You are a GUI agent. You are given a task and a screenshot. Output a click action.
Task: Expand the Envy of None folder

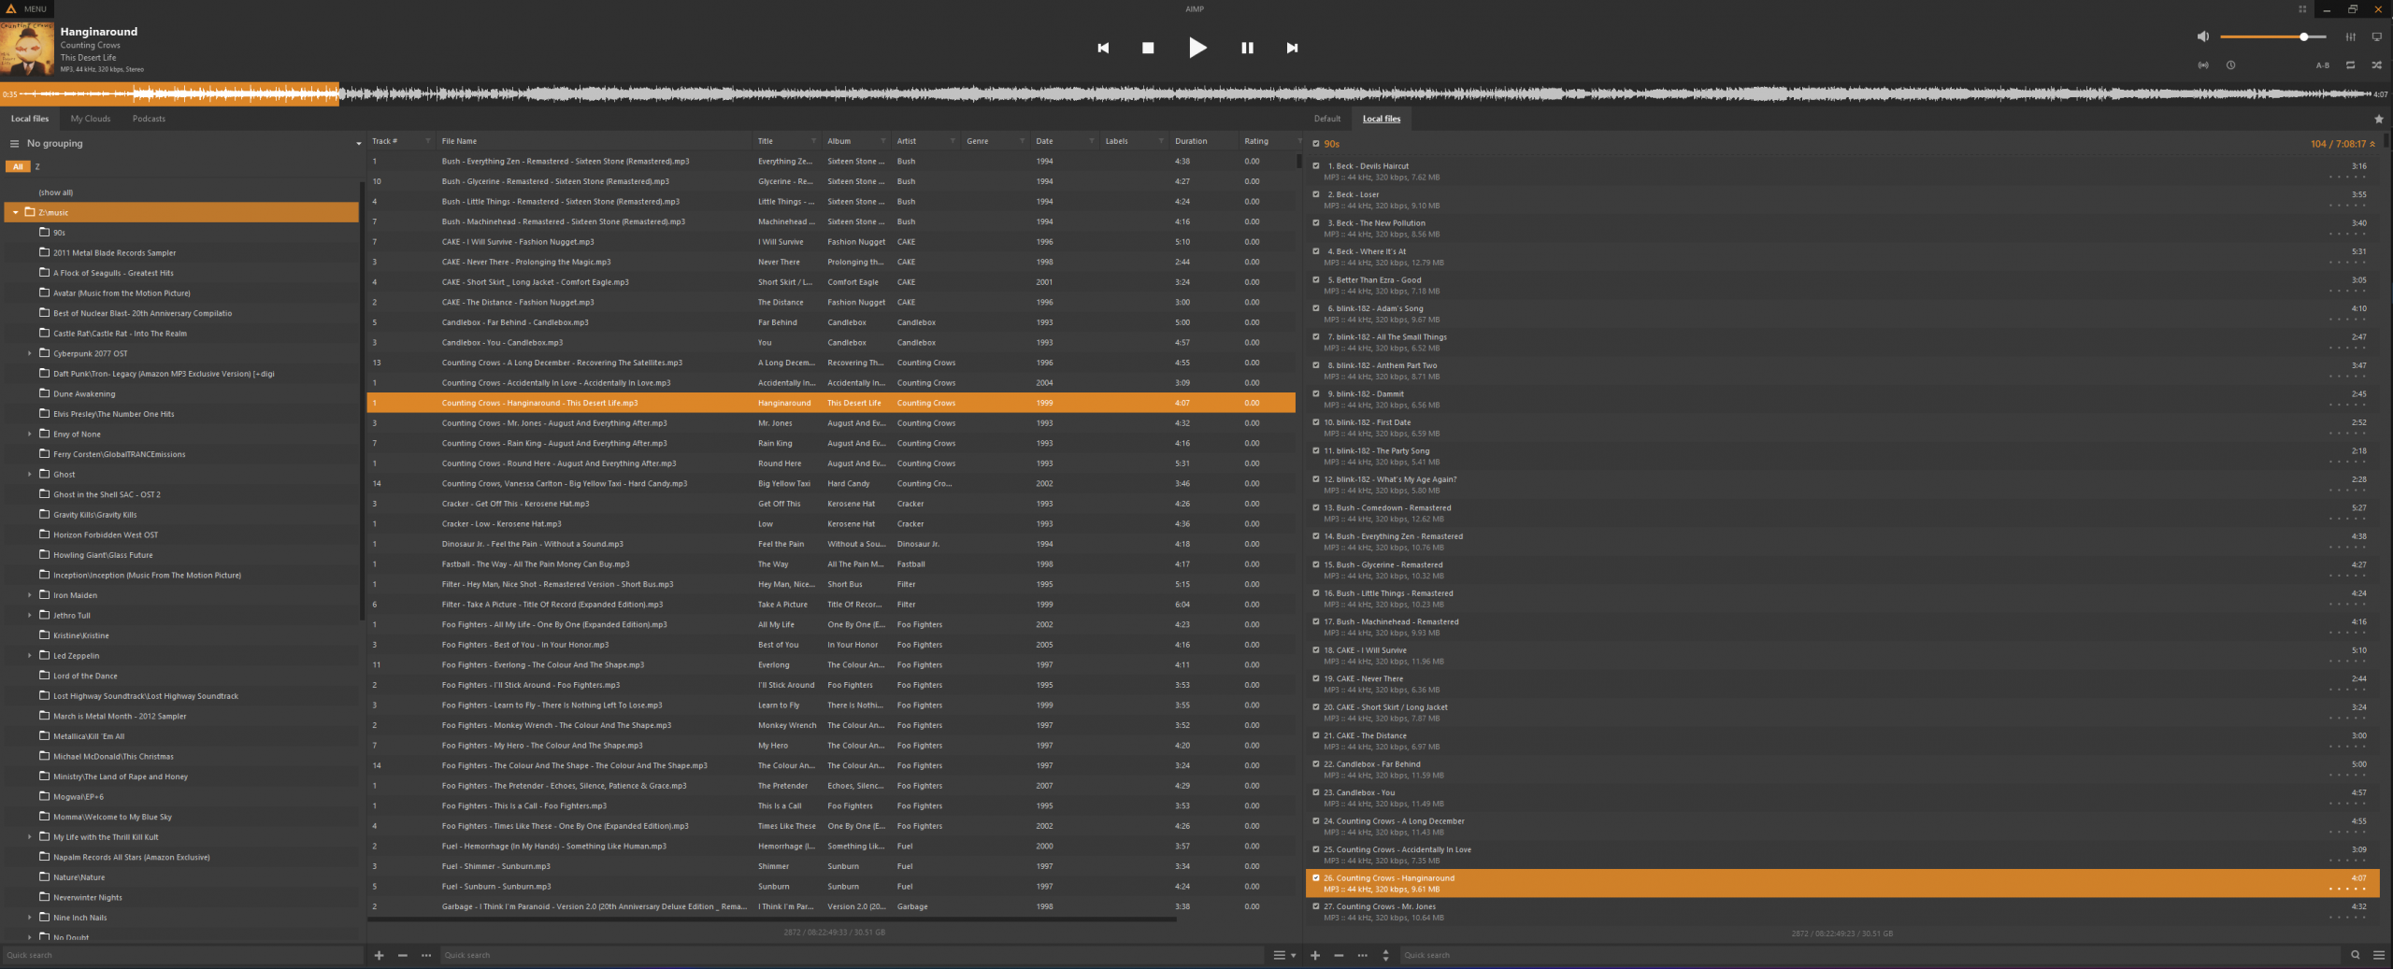coord(30,434)
